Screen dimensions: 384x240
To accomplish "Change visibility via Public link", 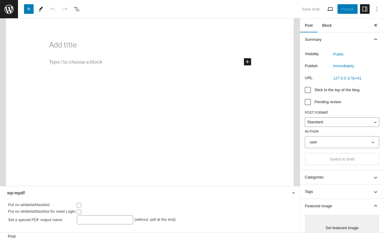I will (338, 54).
